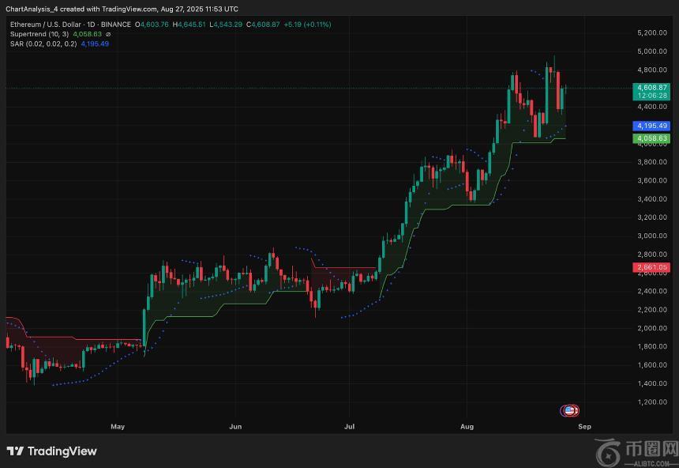Click the May label on time axis
Image resolution: width=679 pixels, height=468 pixels.
coord(118,426)
